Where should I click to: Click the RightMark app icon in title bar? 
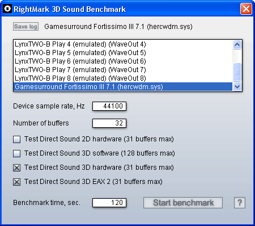click(8, 9)
